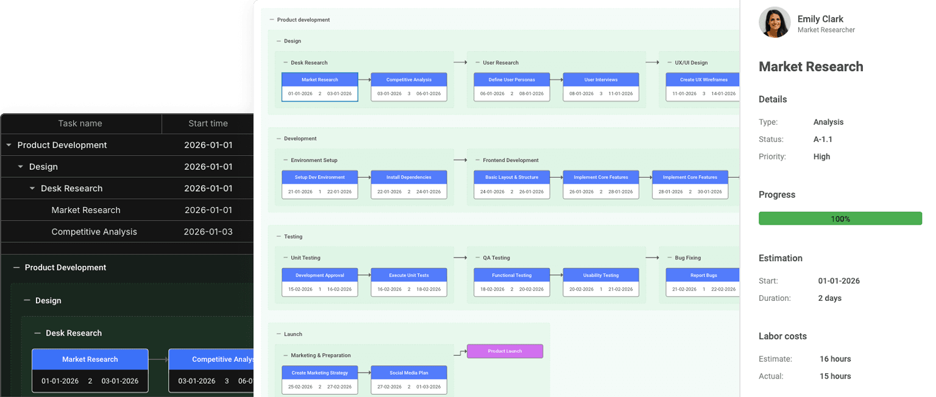Image resolution: width=936 pixels, height=397 pixels.
Task: Click the "2026-01-03" start time cell
Action: click(x=208, y=232)
